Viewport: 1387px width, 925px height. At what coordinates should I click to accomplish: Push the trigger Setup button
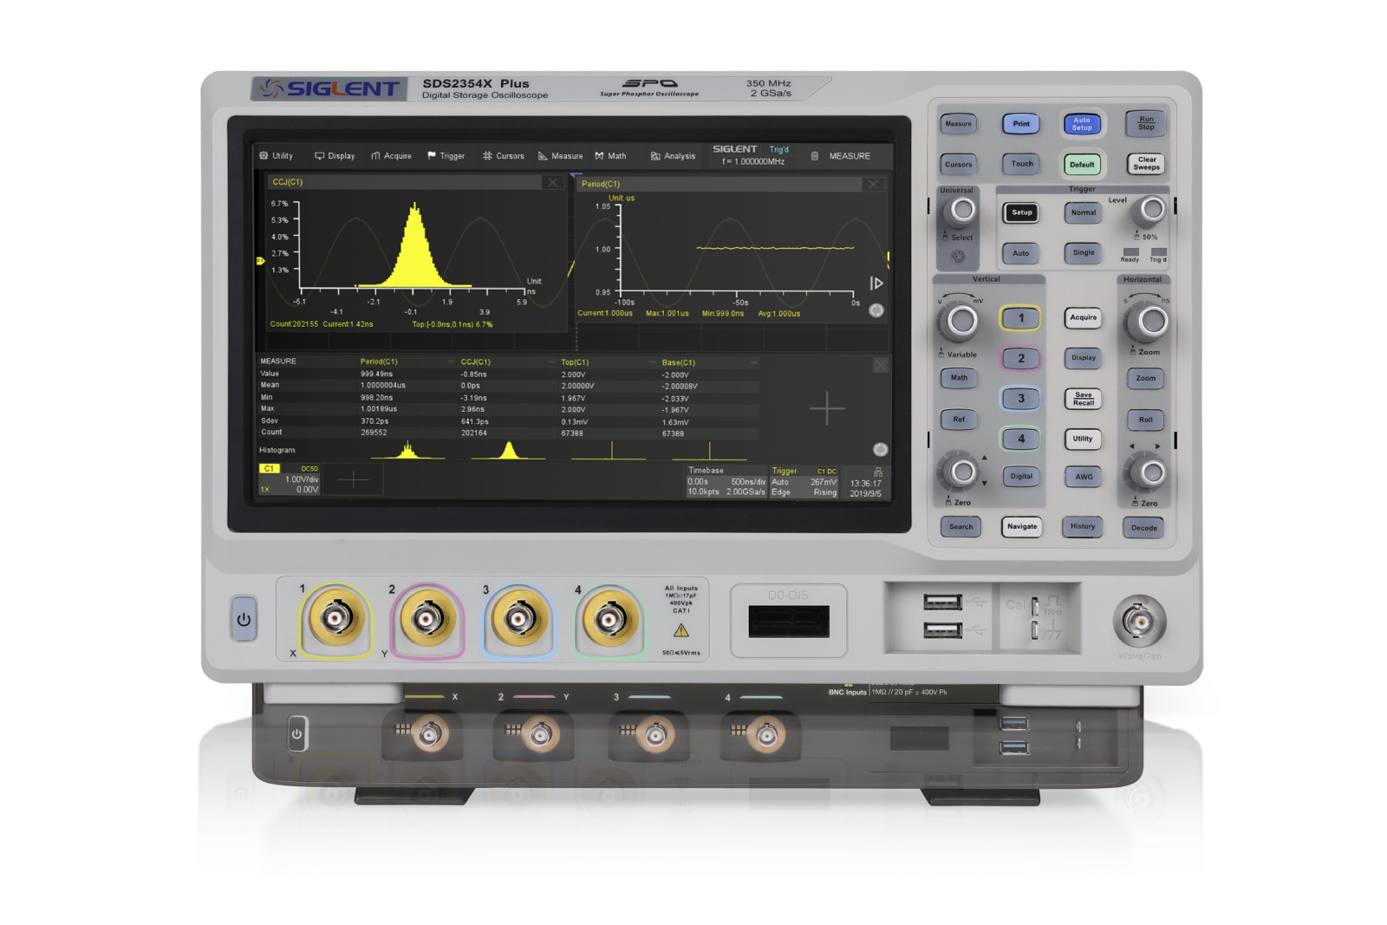coord(1022,212)
